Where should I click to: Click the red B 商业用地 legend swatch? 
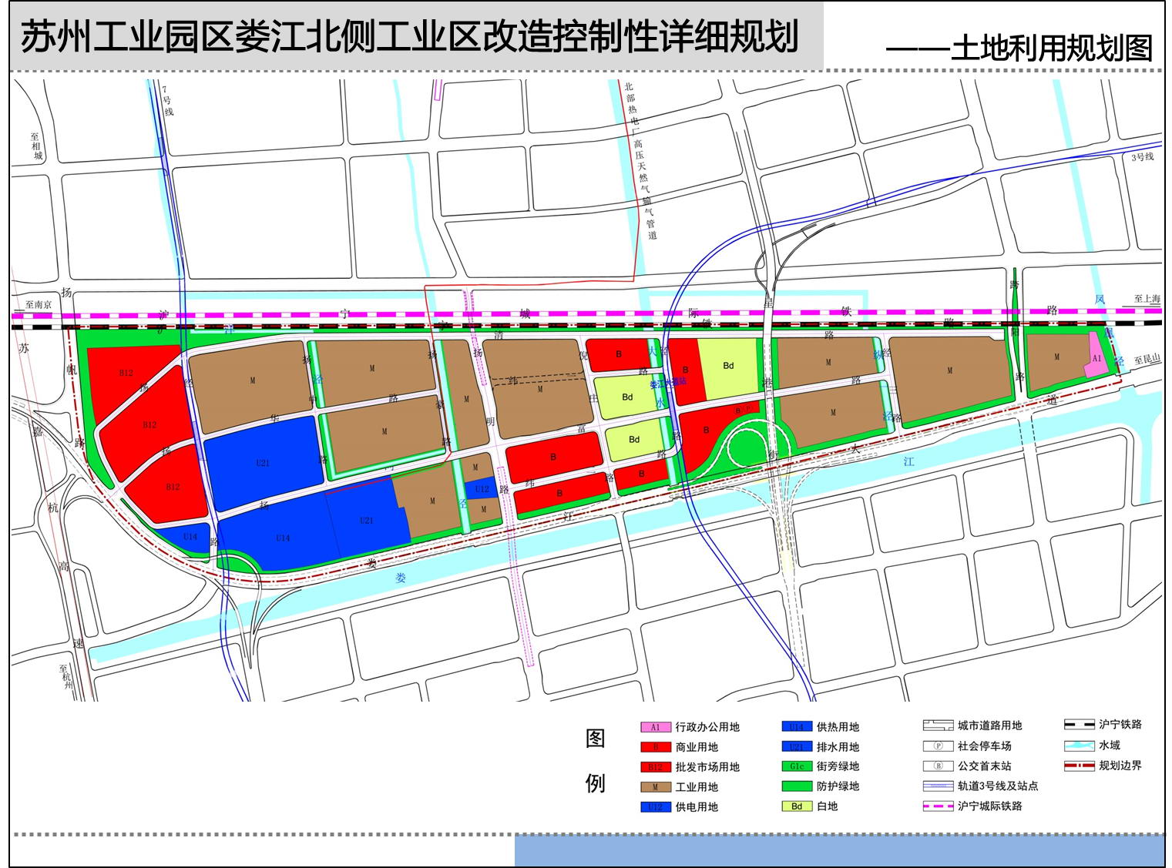tap(655, 747)
